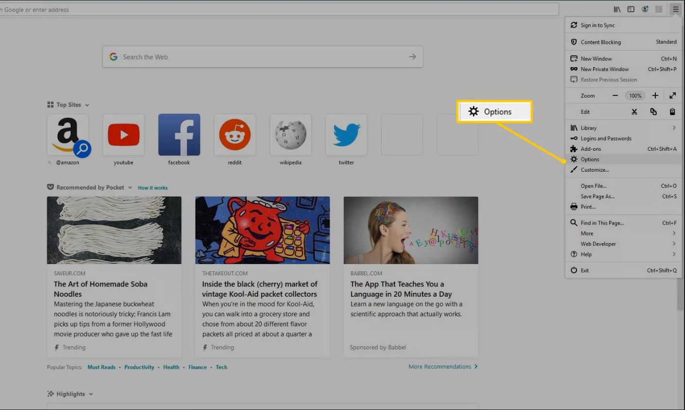Open the Library toolbar icon
The image size is (685, 410).
click(617, 9)
